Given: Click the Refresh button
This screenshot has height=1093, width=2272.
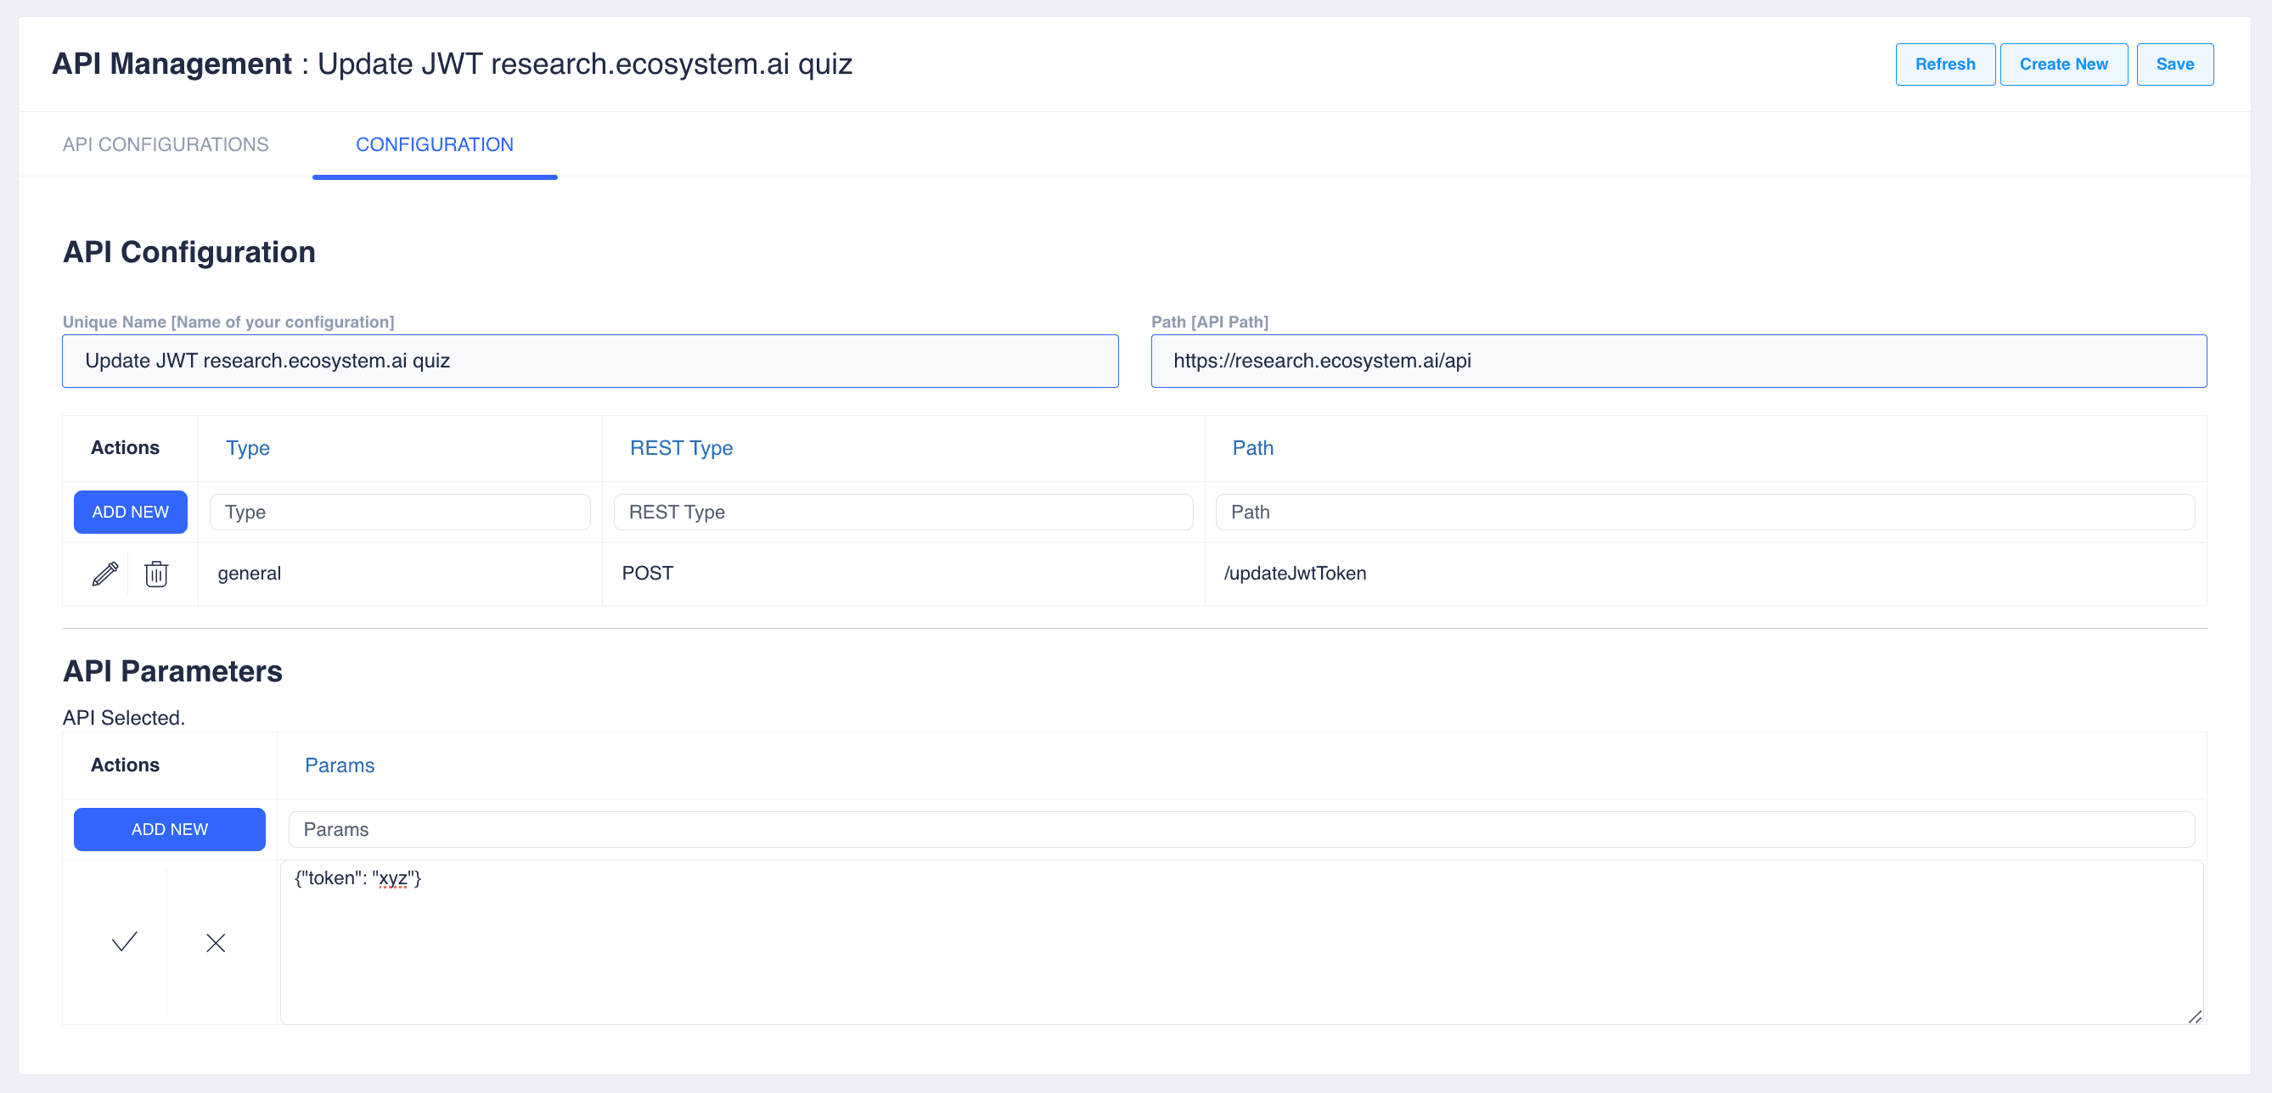Looking at the screenshot, I should pos(1944,64).
